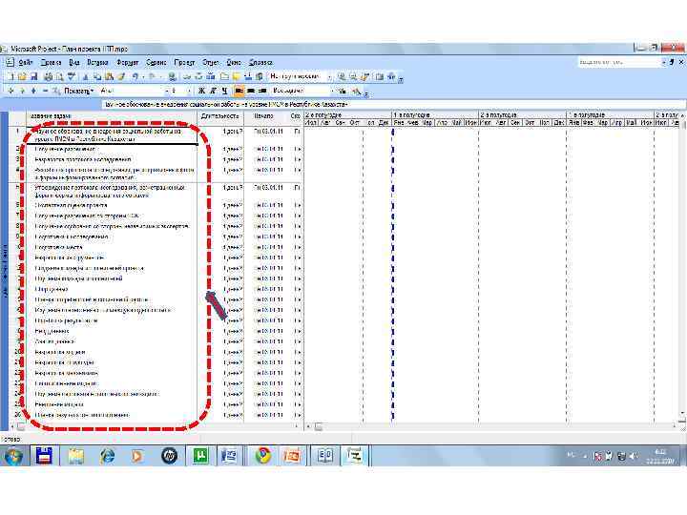Hide subtasks with the minus icon

pos(45,91)
